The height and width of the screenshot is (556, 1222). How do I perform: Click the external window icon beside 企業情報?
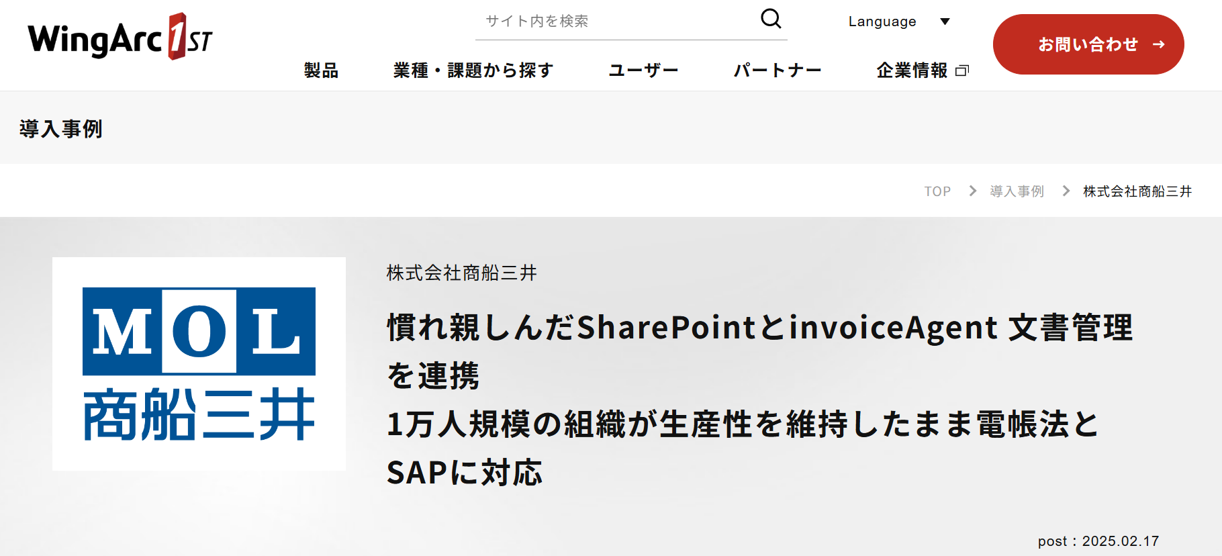961,71
